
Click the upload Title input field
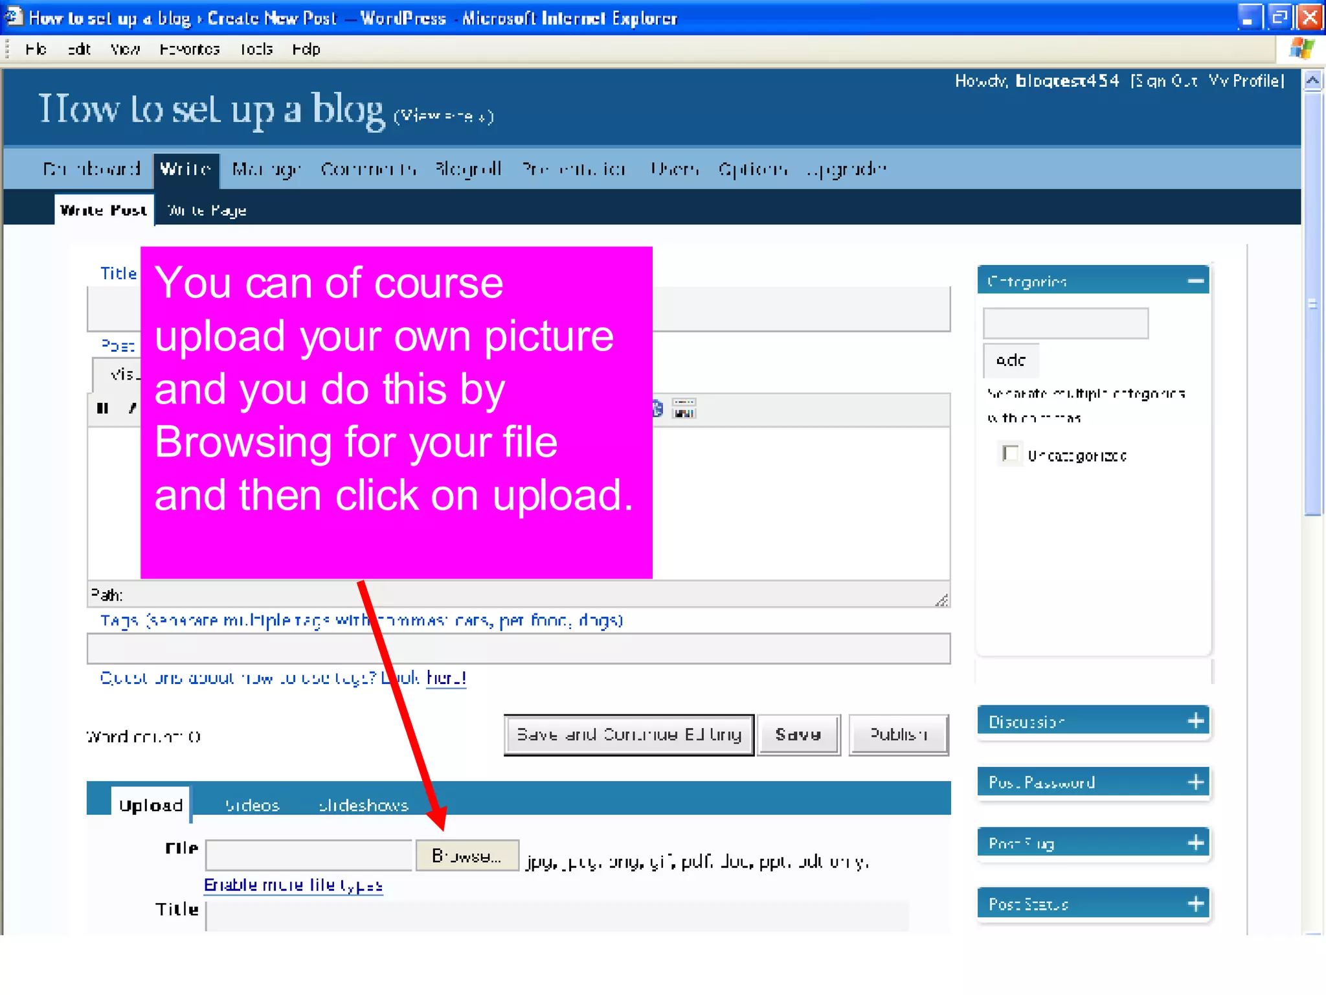[x=557, y=916]
